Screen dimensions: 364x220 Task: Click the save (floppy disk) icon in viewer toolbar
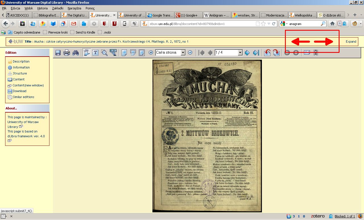point(58,53)
